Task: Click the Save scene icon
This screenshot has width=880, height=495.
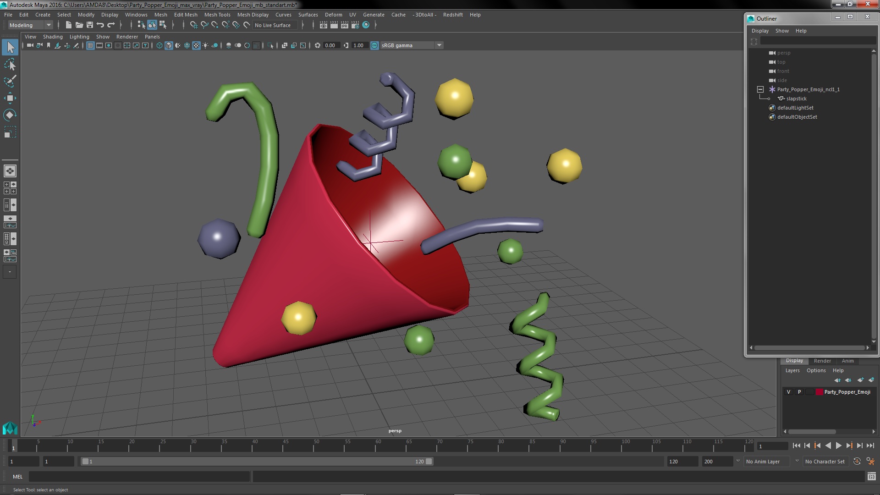Action: [x=90, y=25]
